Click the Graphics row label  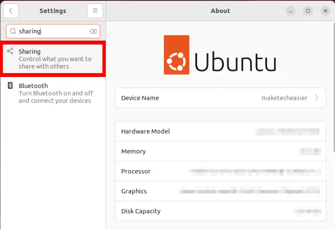[x=134, y=191]
